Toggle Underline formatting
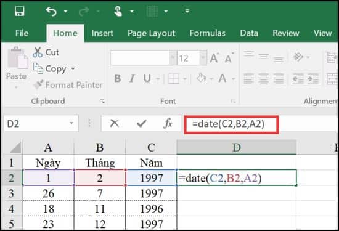The width and height of the screenshot is (339, 231). tap(147, 78)
